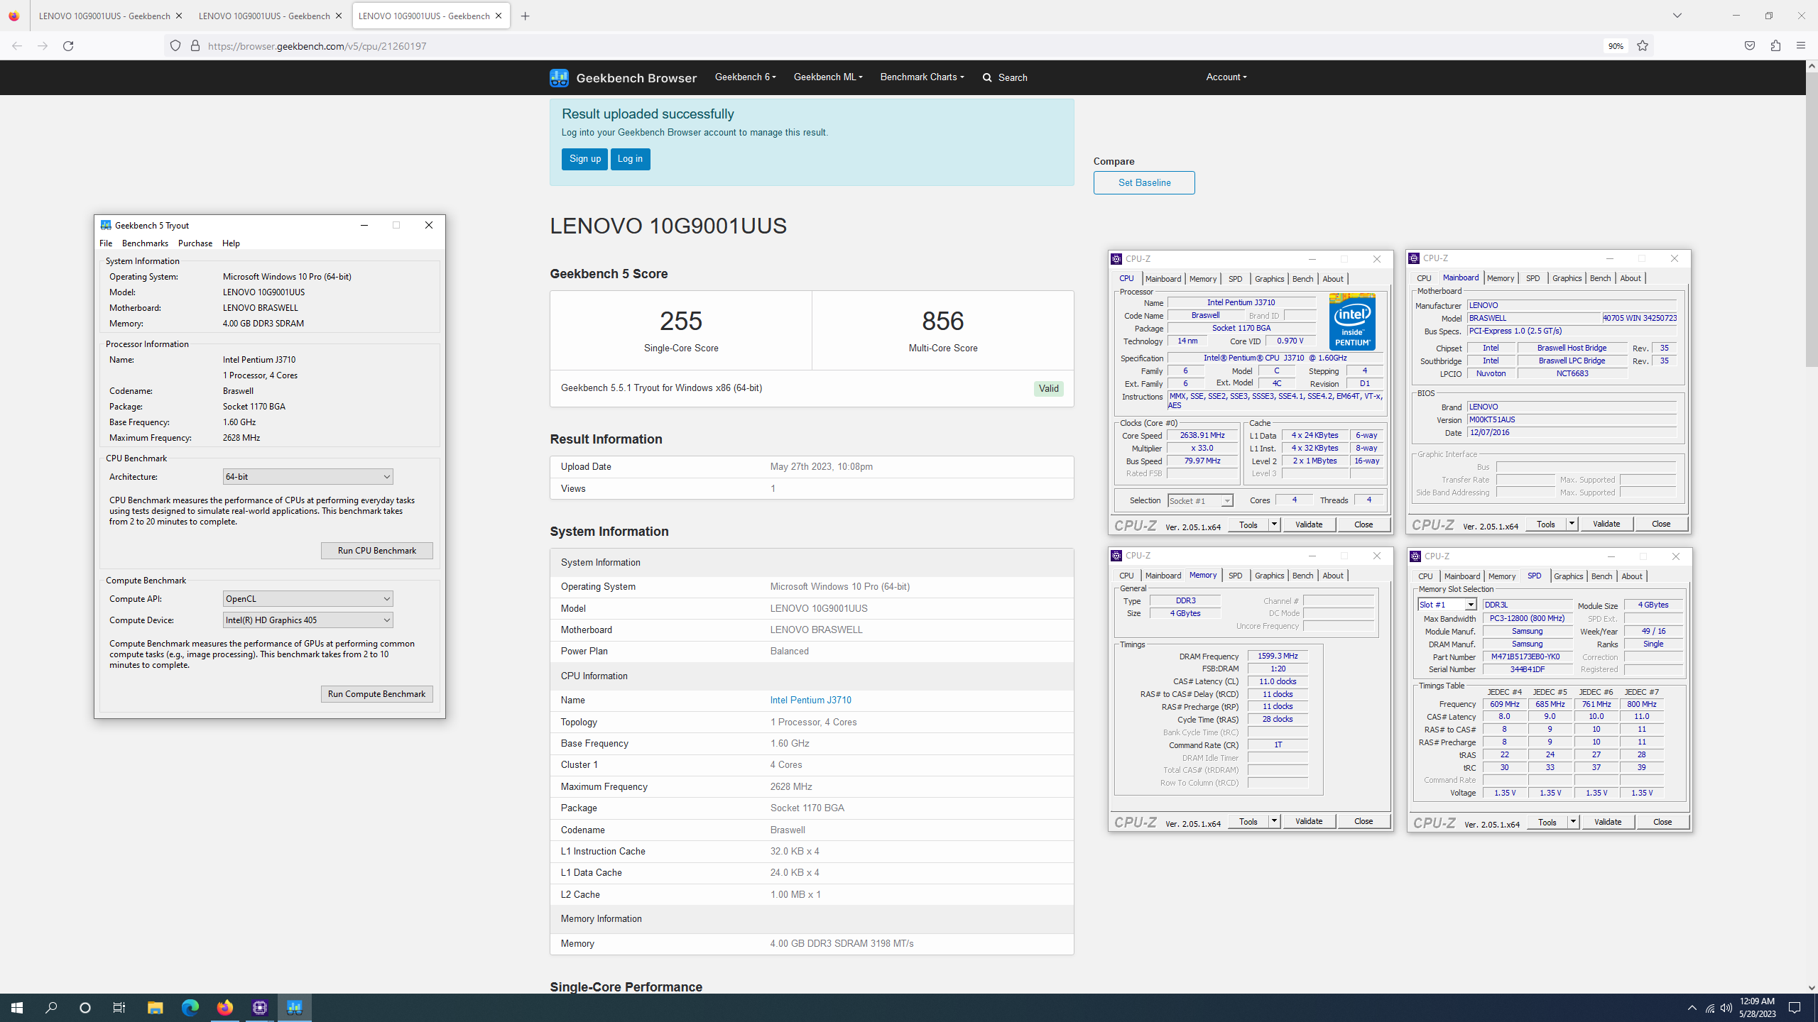Switch to About tab in bottom-right CPU-Z window
The width and height of the screenshot is (1818, 1022).
1632,576
